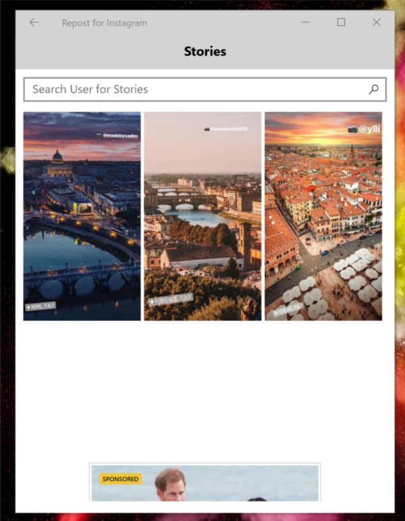Open the Florence, Italy story thumbnail

(202, 217)
